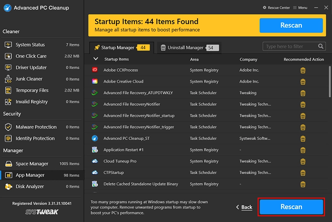The height and width of the screenshot is (222, 332).
Task: Expand the Startup Items column chevron
Action: [x=96, y=59]
